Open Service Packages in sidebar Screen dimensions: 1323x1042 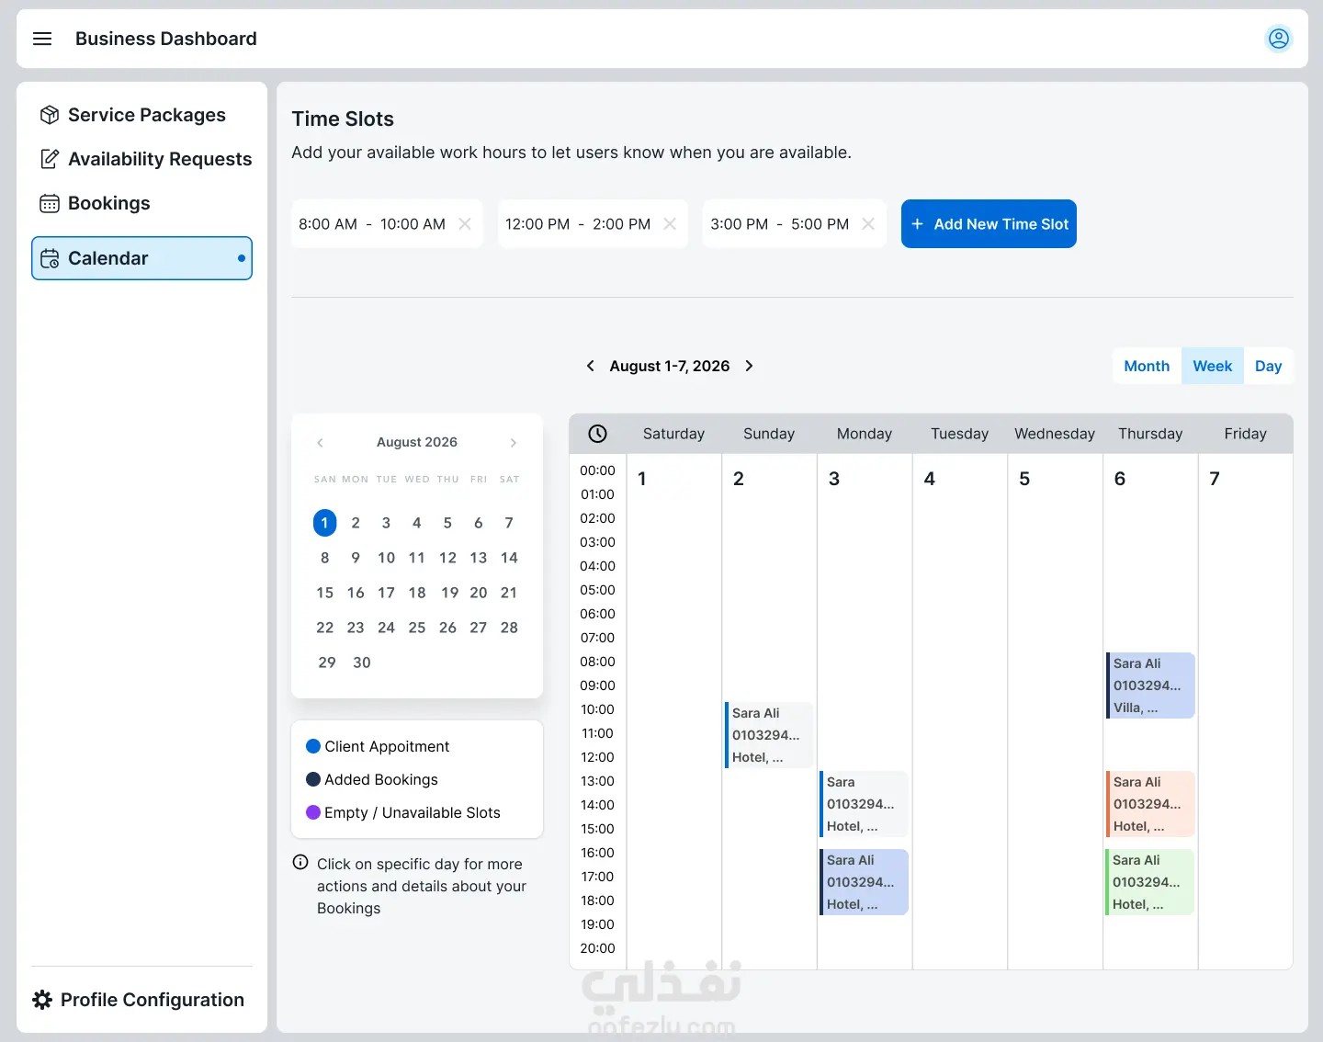141,115
